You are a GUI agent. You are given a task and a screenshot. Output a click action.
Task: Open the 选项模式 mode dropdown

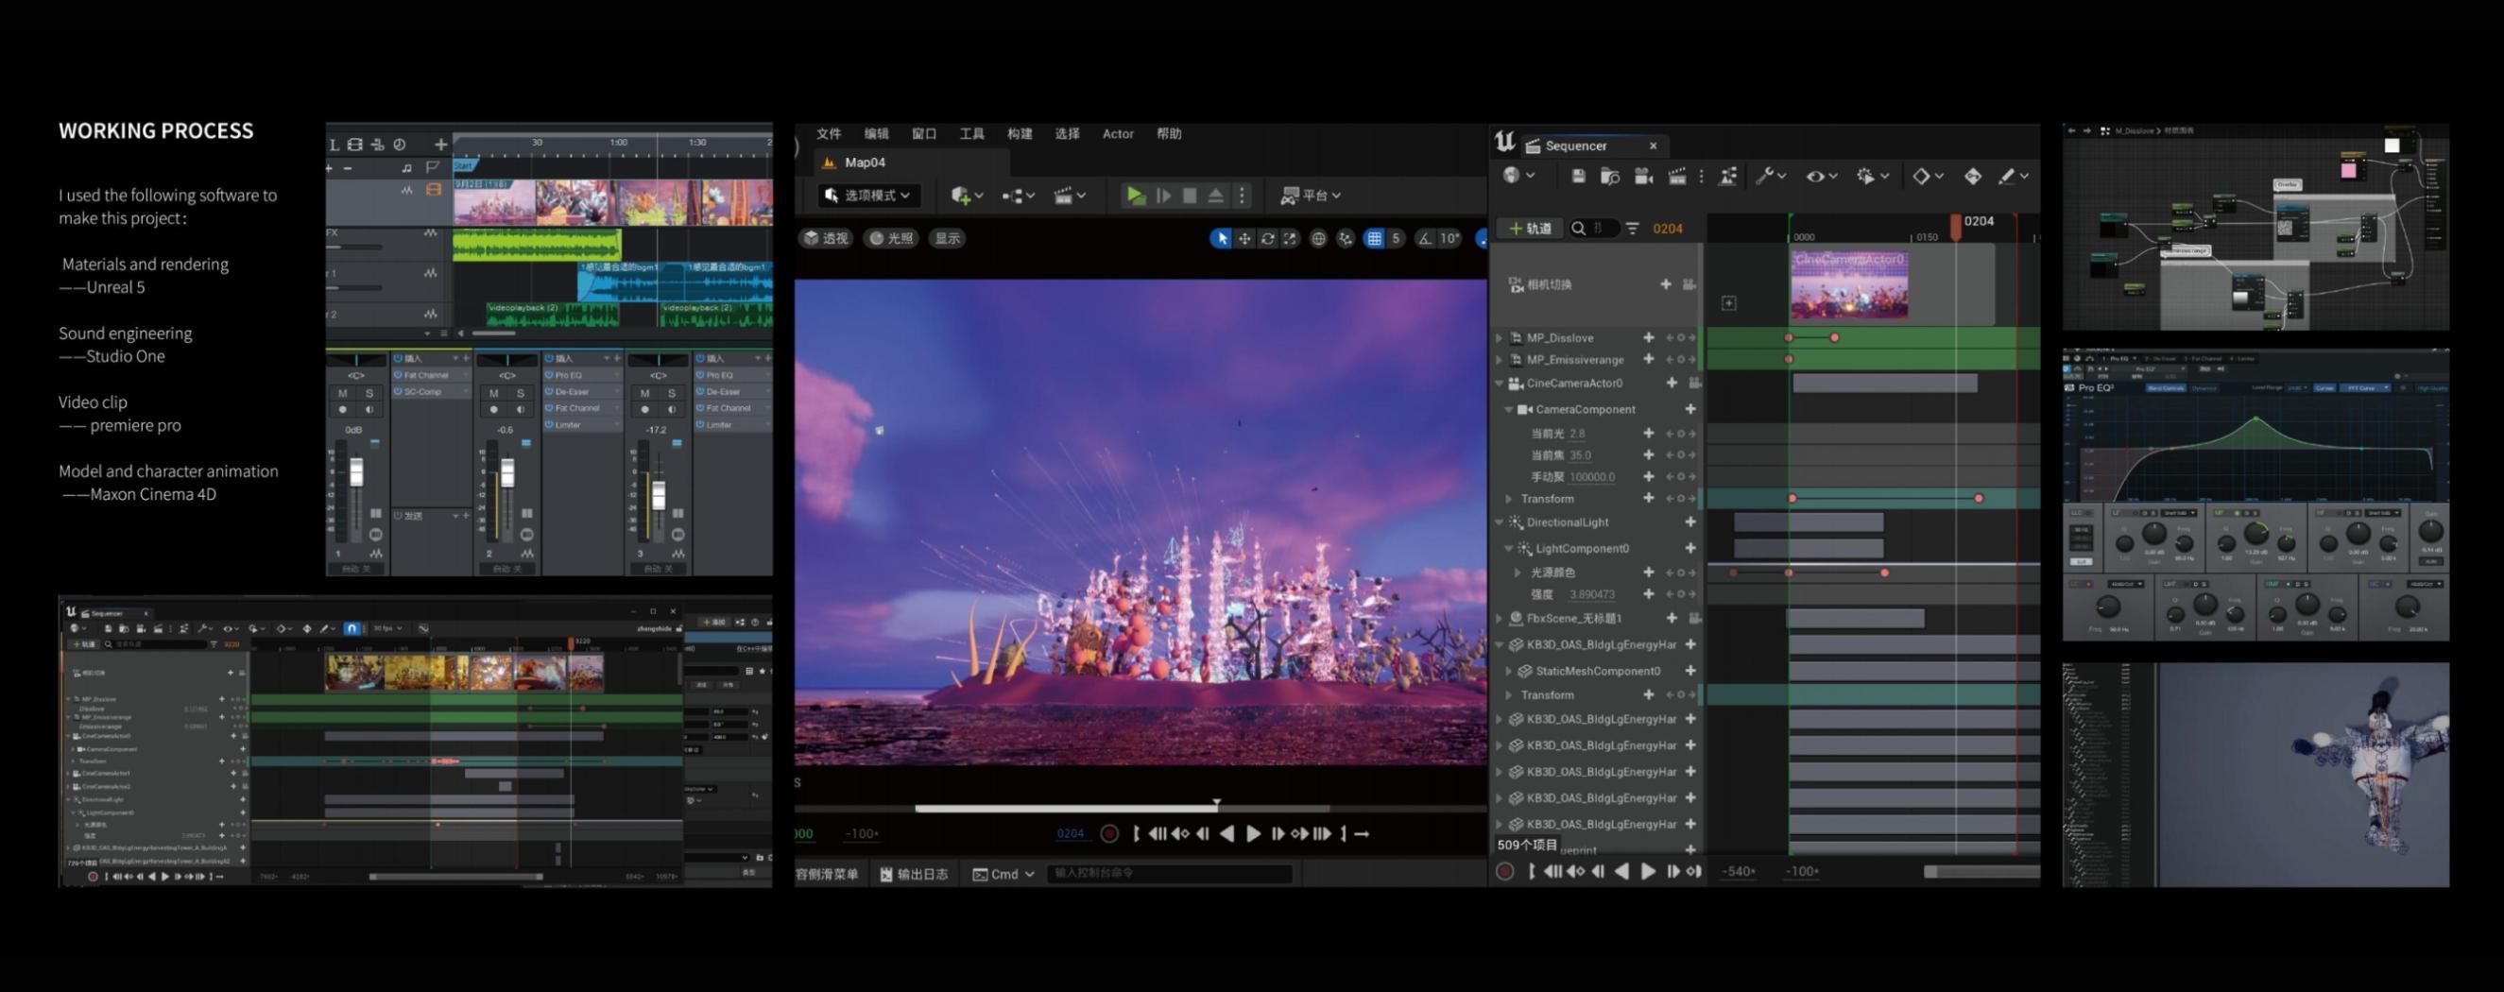[x=868, y=196]
